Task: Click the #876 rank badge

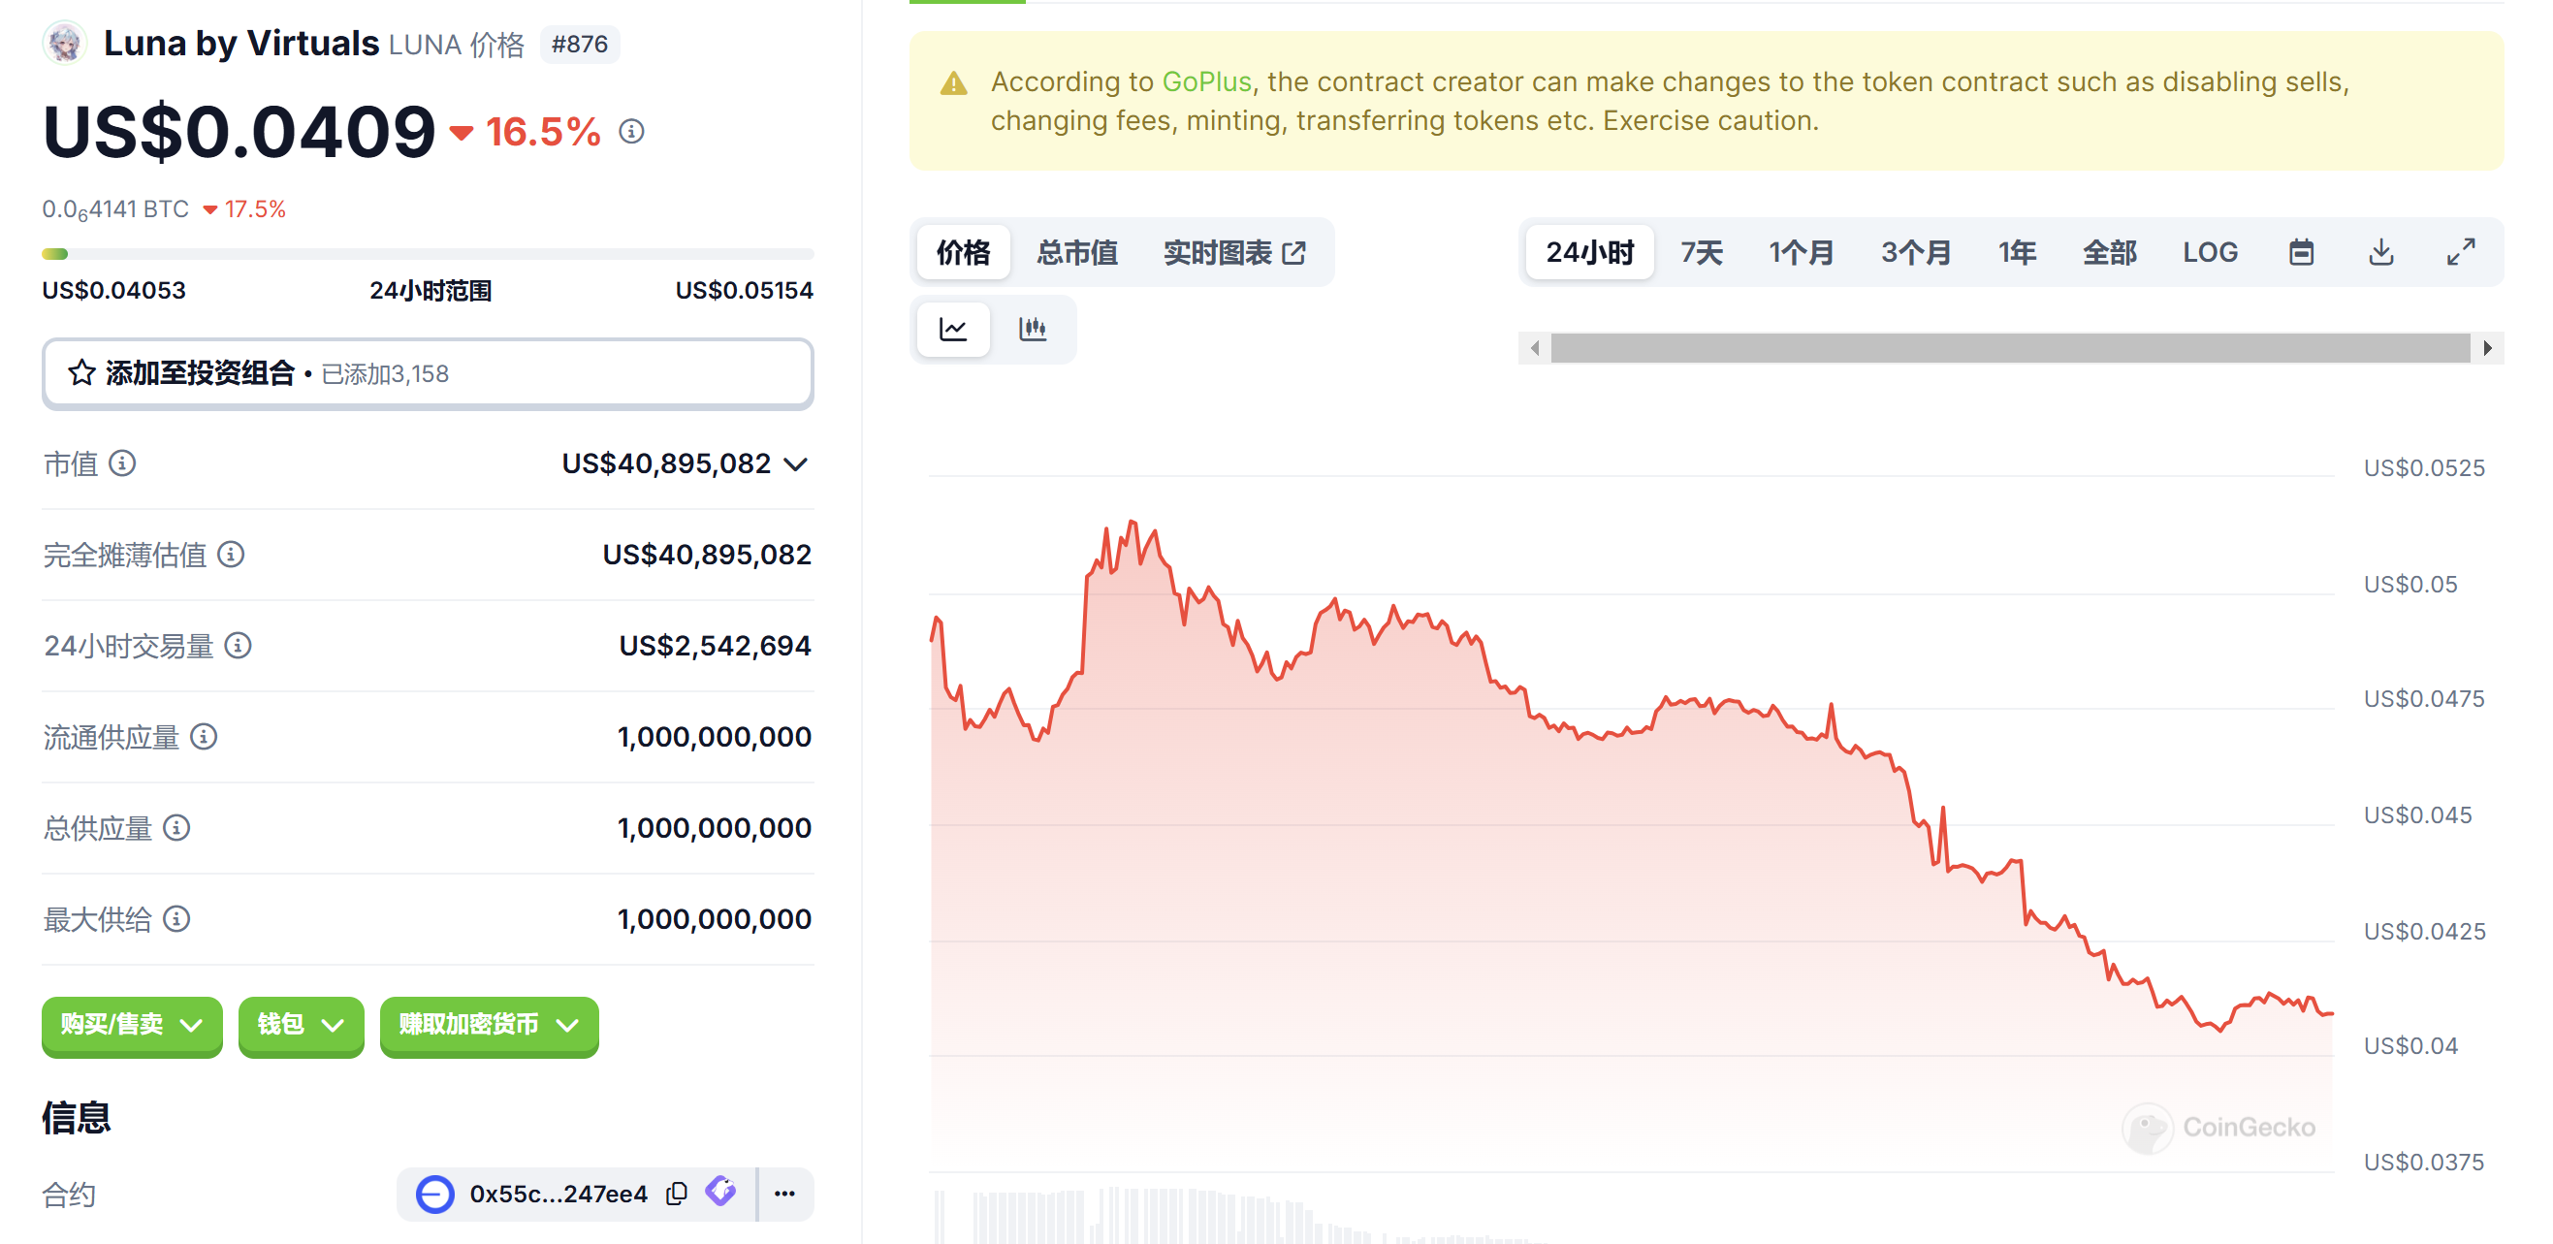Action: [x=580, y=44]
